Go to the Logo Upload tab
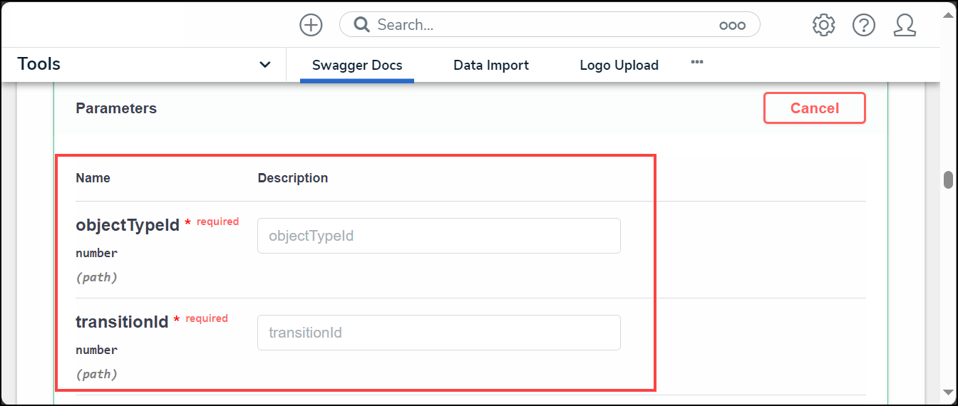 619,66
